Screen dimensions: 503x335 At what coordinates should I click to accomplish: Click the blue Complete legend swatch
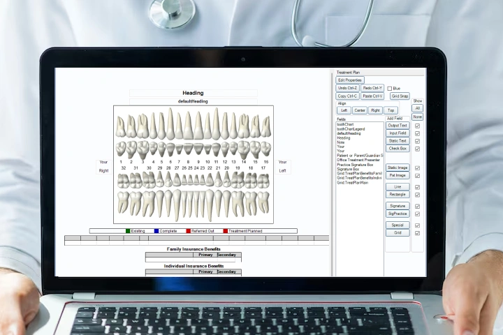156,231
